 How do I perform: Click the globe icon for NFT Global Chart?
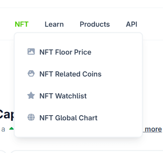click(31, 118)
